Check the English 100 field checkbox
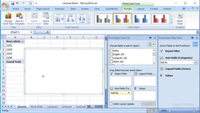This screenshot has height=113, width=200. [111, 54]
